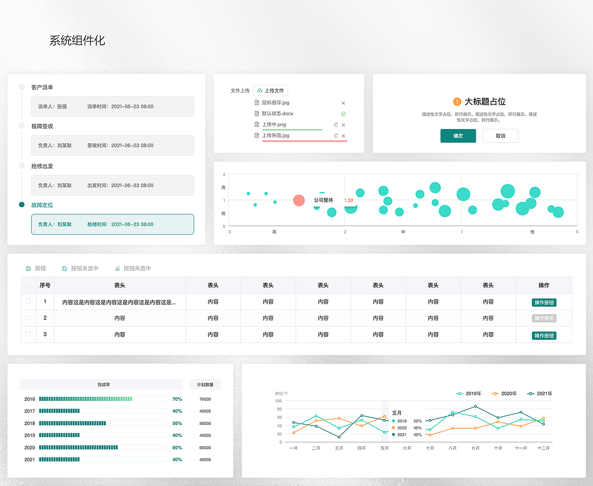The image size is (593, 486).
Task: Click the 一月 label on the line chart axis
Action: click(293, 448)
